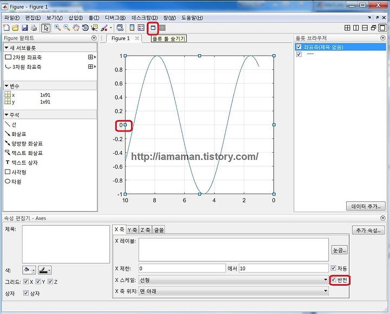Open the edge color pen picker
The width and height of the screenshot is (390, 314).
click(x=45, y=270)
